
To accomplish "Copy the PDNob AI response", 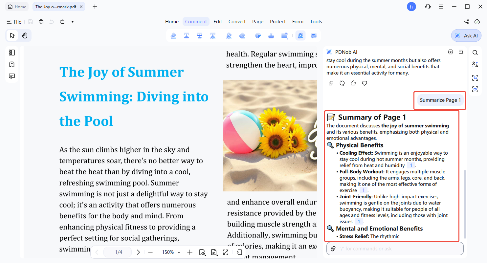I will tap(331, 83).
